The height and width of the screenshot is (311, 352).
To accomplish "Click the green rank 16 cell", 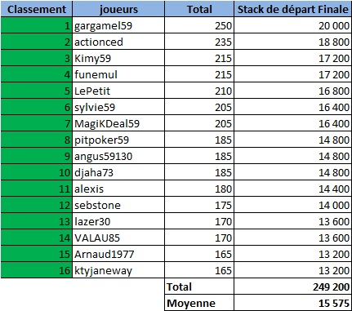I will coord(37,270).
